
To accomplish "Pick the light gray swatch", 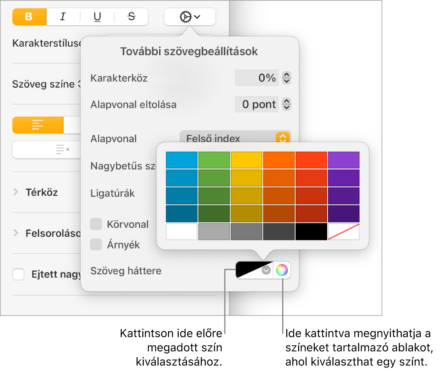I will pos(214,232).
